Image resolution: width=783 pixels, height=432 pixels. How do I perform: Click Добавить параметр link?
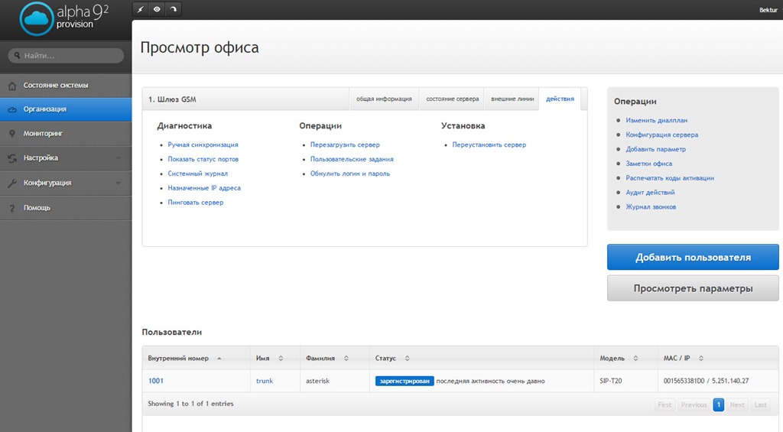[x=655, y=149]
